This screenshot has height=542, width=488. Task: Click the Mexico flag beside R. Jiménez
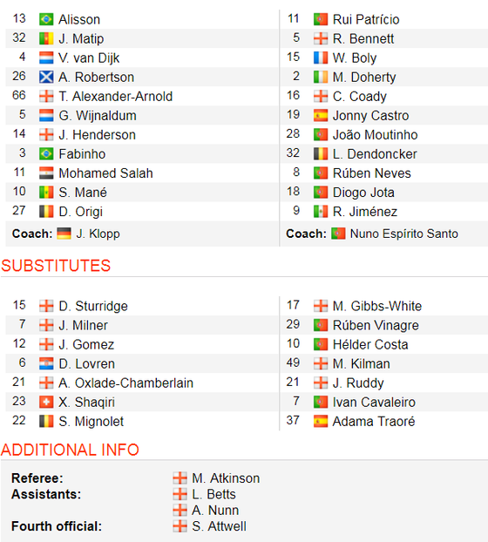click(x=321, y=212)
